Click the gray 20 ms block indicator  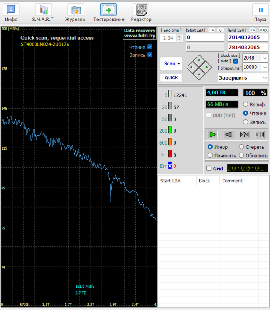tap(170, 106)
